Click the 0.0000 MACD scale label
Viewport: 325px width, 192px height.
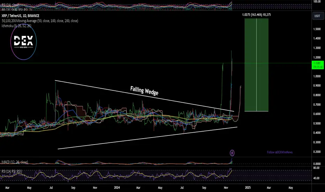pos(317,164)
